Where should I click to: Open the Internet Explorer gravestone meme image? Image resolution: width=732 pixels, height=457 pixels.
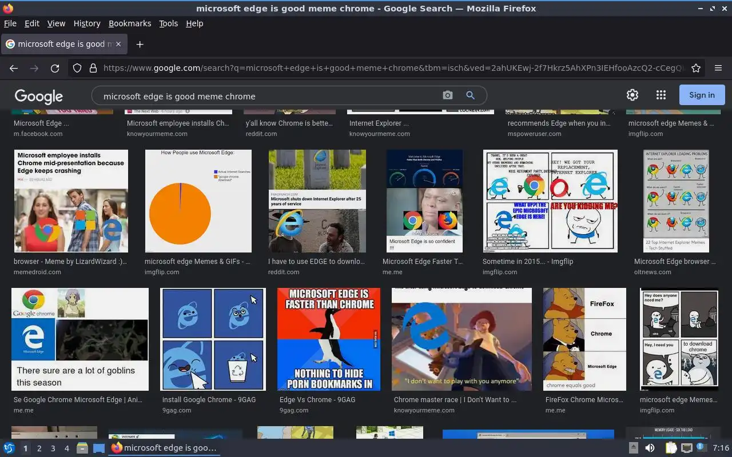317,201
